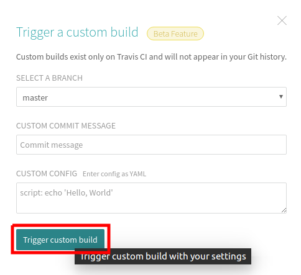This screenshot has width=301, height=275.
Task: Click the SELECT A BRANCH label
Action: pyautogui.click(x=49, y=78)
